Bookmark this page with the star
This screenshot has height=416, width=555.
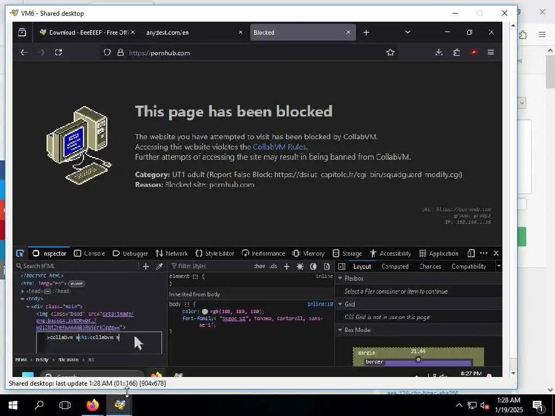pos(390,53)
